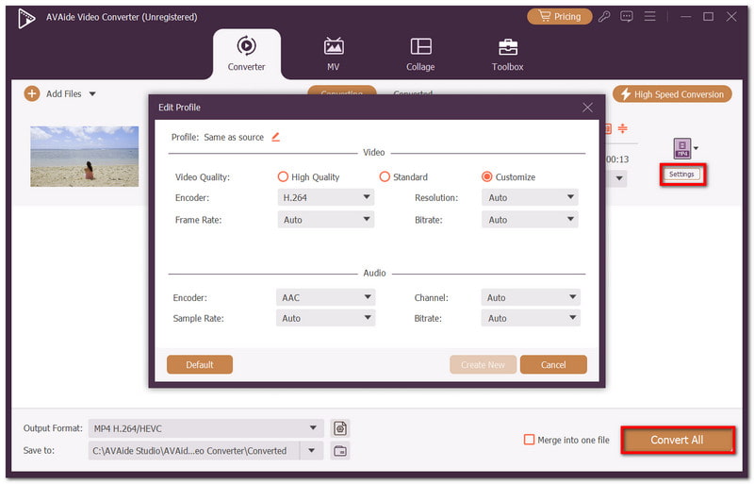Click the MP4 output format icon
This screenshot has height=484, width=754.
pos(681,148)
